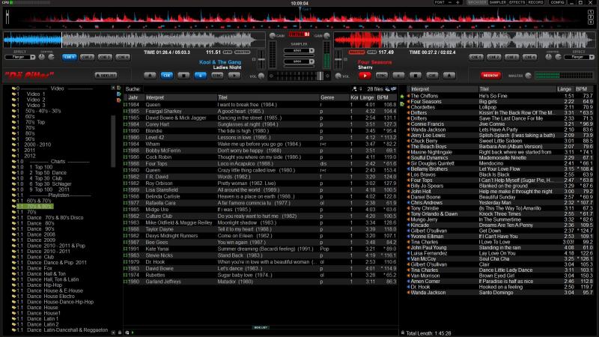Open the 'Top 50 Dance' charts folder

[48, 173]
